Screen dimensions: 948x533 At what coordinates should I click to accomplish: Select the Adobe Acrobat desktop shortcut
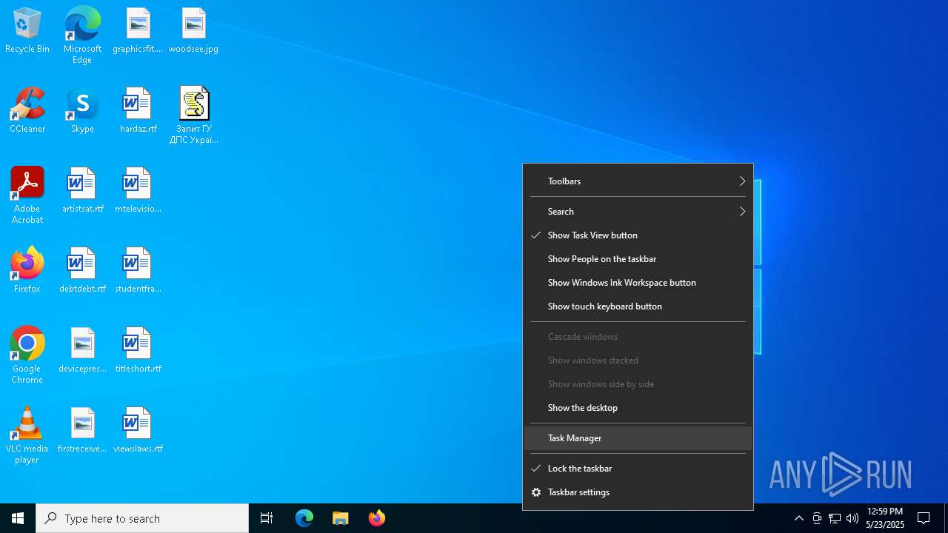[27, 195]
